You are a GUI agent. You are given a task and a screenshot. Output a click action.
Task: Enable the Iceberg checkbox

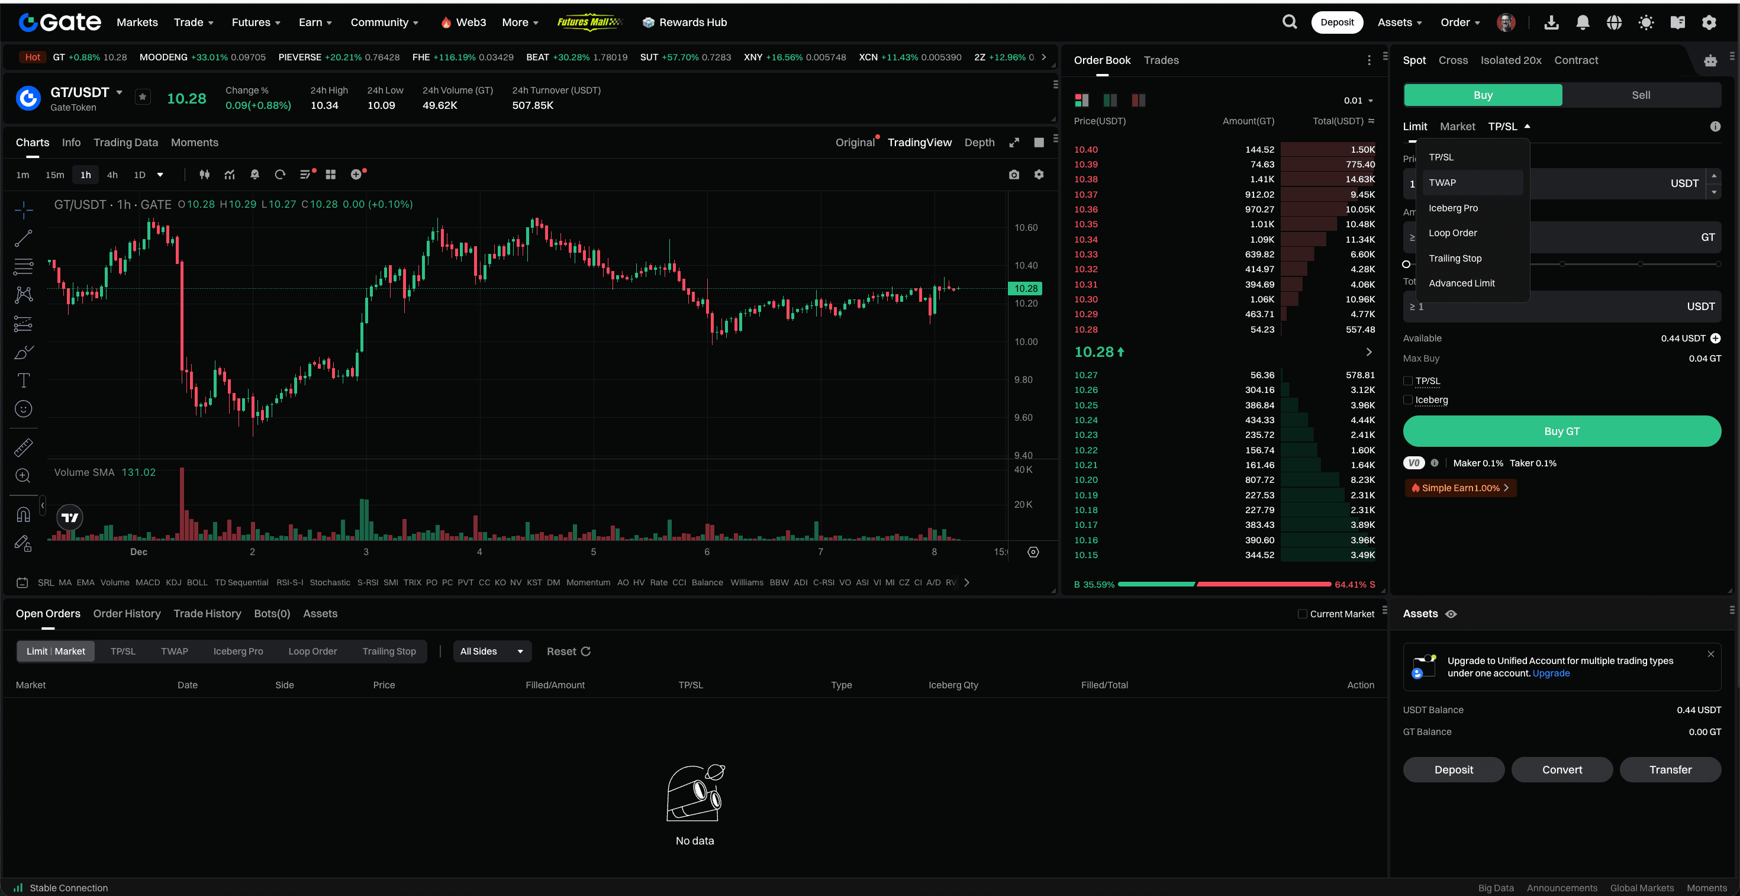coord(1409,399)
